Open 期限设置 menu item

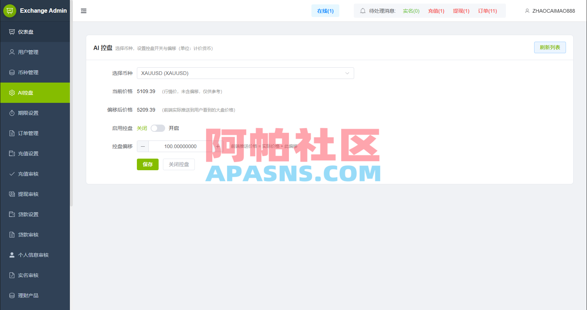35,113
